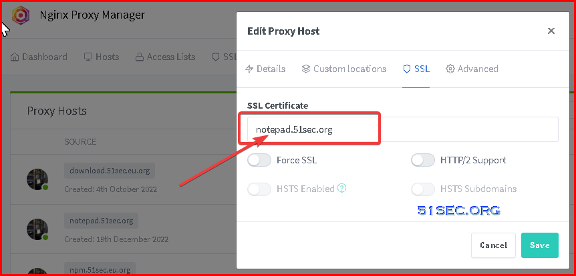This screenshot has width=576, height=276.
Task: Open the Access Lists page
Action: 165,57
